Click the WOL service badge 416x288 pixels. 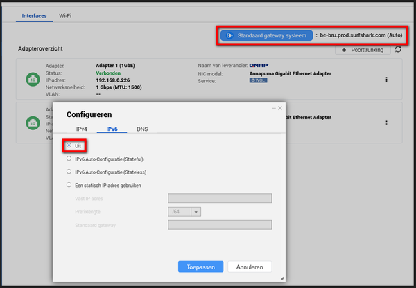point(258,80)
